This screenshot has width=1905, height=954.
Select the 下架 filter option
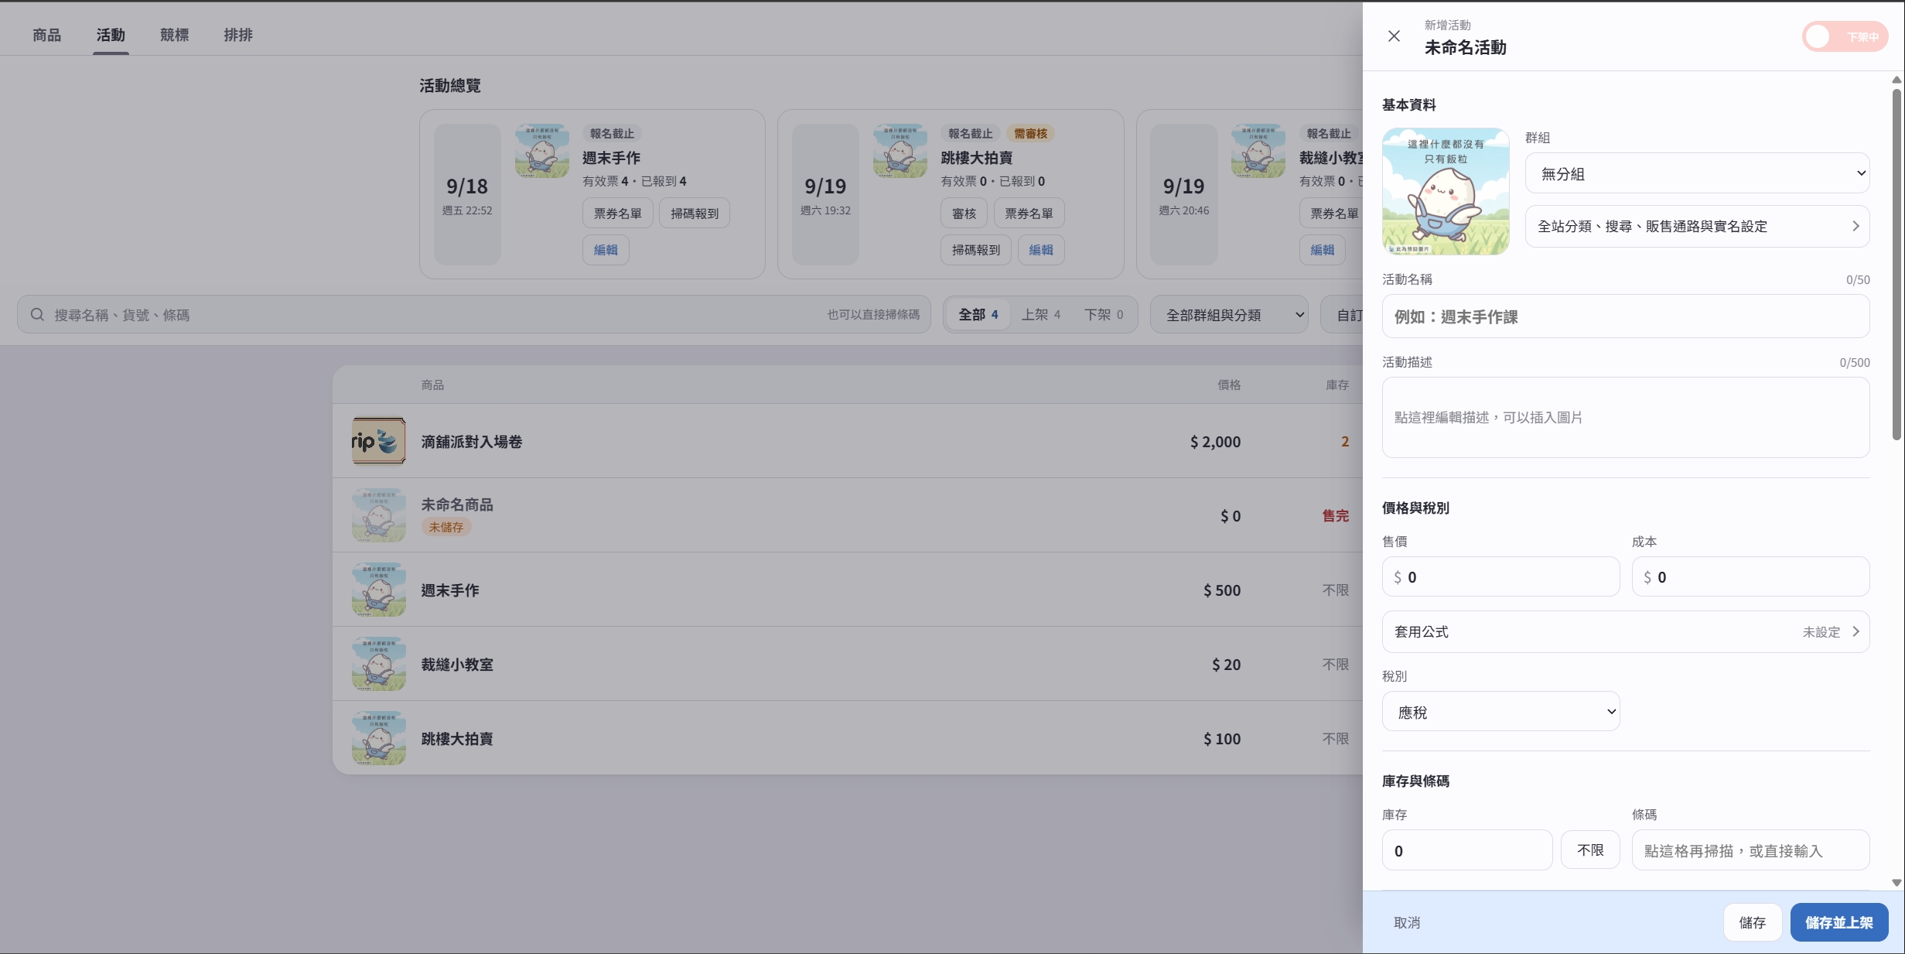[1104, 315]
